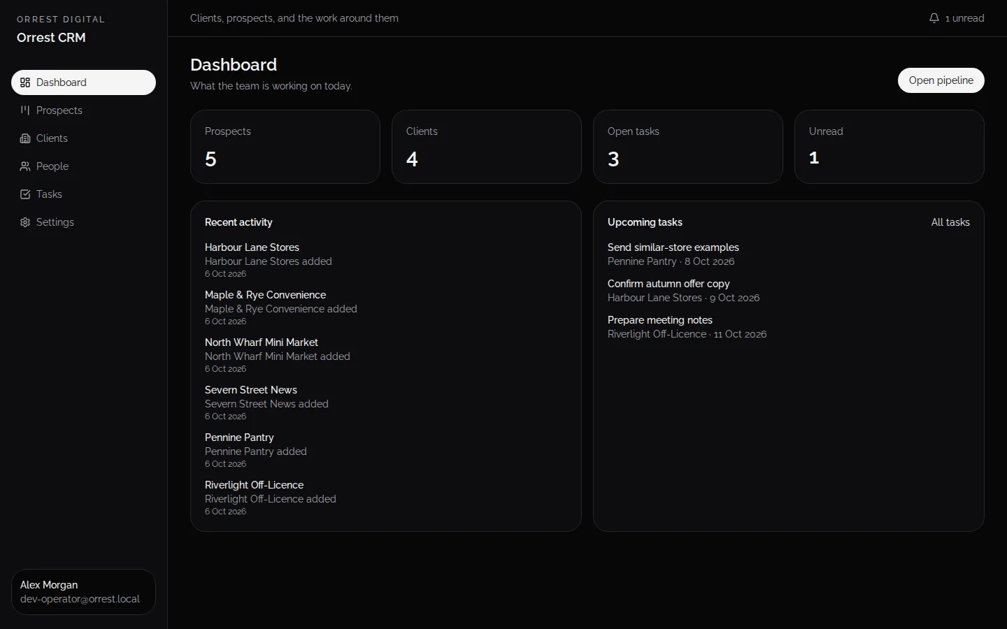The image size is (1007, 629).
Task: Select the Prepare meeting notes task
Action: 660,320
